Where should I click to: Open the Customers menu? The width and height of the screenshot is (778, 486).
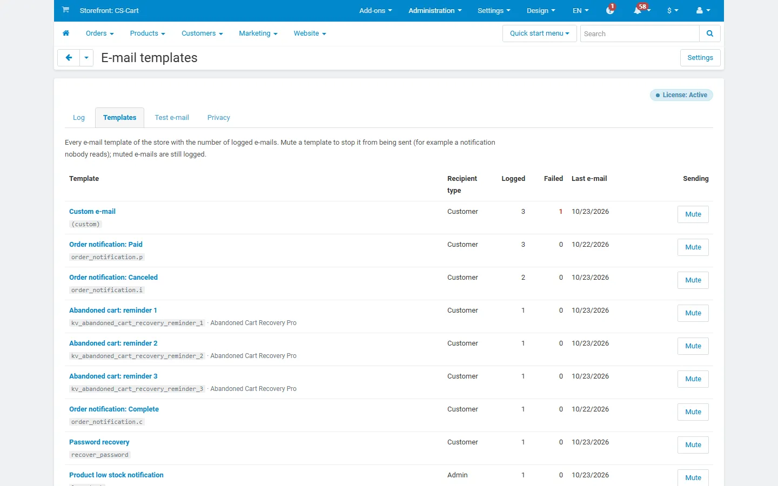coord(202,33)
